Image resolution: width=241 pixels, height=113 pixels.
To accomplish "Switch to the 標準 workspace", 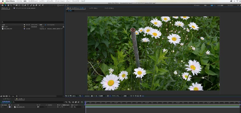I will tap(212, 5).
